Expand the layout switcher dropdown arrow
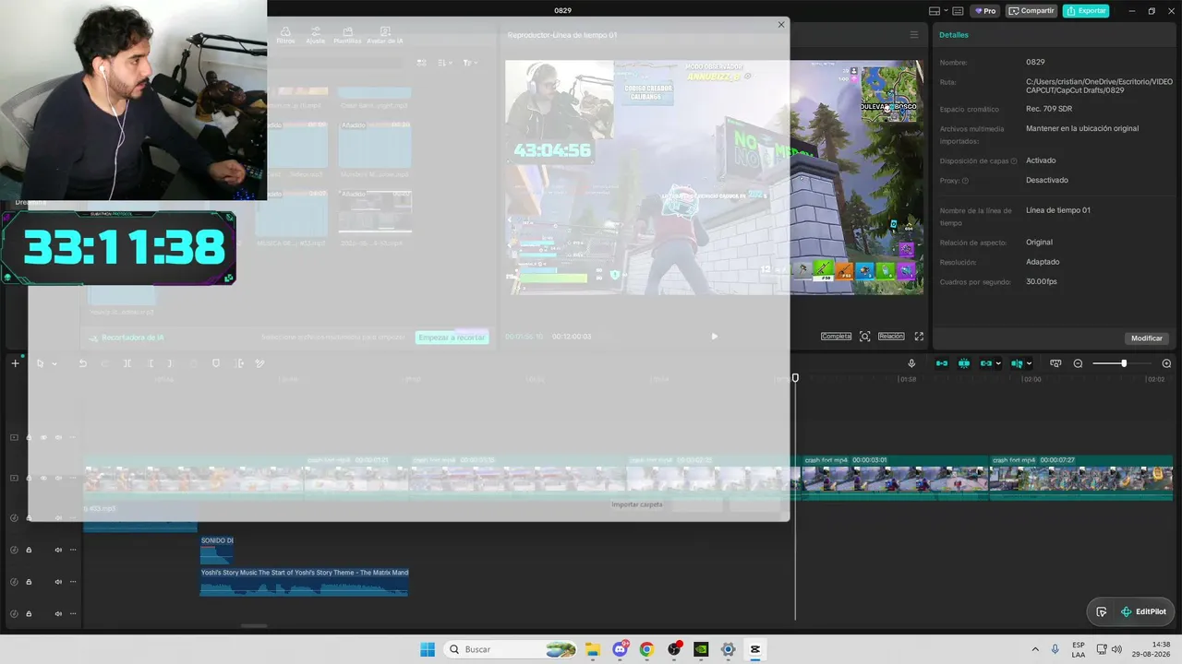The image size is (1182, 664). tap(946, 11)
